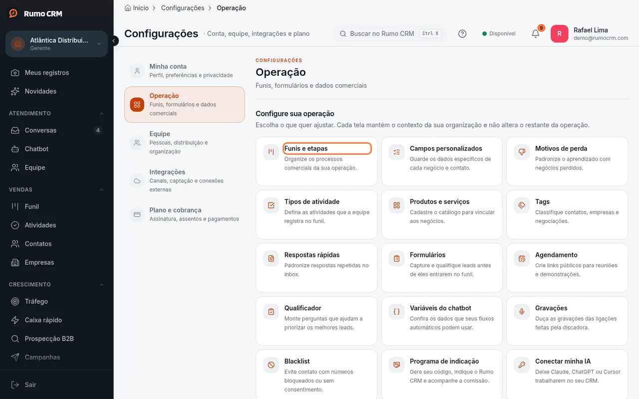Viewport: 639px width, 399px height.
Task: Select the Equipe settings section
Action: click(185, 143)
